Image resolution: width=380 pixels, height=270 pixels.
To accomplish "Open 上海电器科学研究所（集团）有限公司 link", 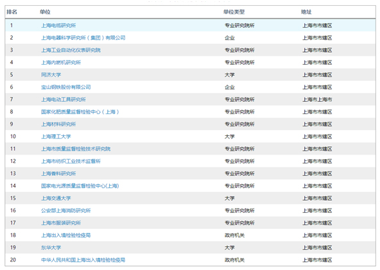I will [x=83, y=38].
